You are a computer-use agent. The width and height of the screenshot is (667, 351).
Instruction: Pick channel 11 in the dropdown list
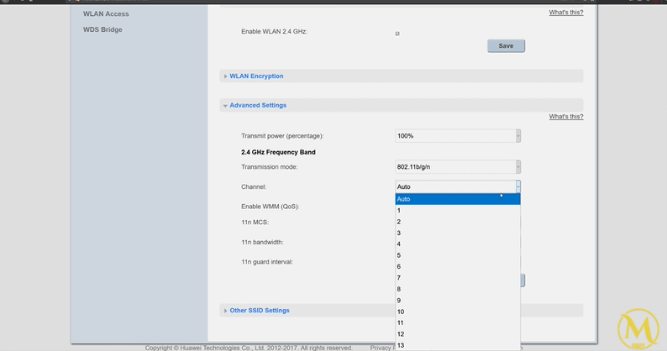(458, 322)
